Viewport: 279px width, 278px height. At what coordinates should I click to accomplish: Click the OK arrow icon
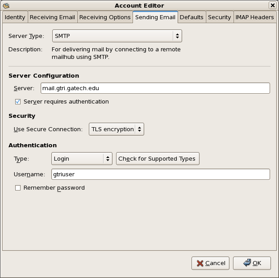pyautogui.click(x=247, y=263)
